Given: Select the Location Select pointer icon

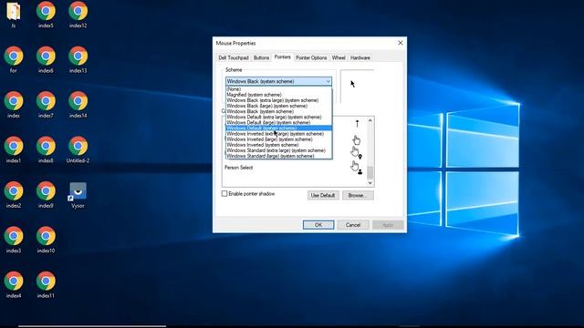Looking at the screenshot, I should (356, 152).
